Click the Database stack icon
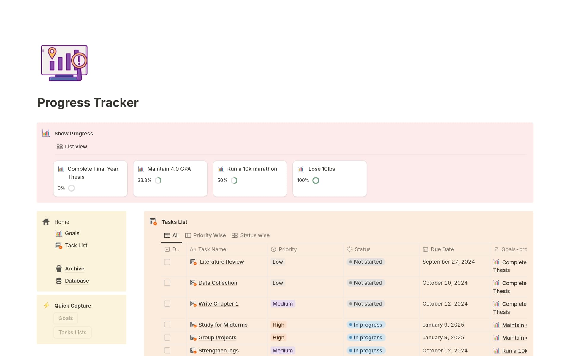This screenshot has width=570, height=356. (58, 281)
